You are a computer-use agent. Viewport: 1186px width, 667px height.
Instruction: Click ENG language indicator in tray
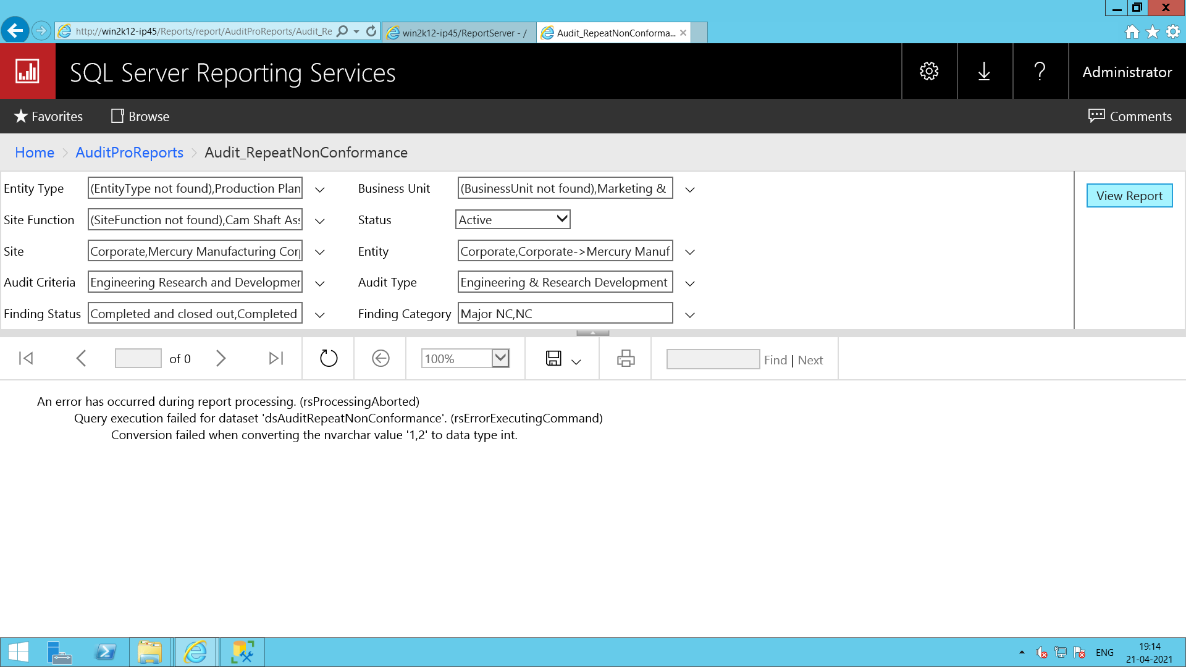click(1104, 653)
